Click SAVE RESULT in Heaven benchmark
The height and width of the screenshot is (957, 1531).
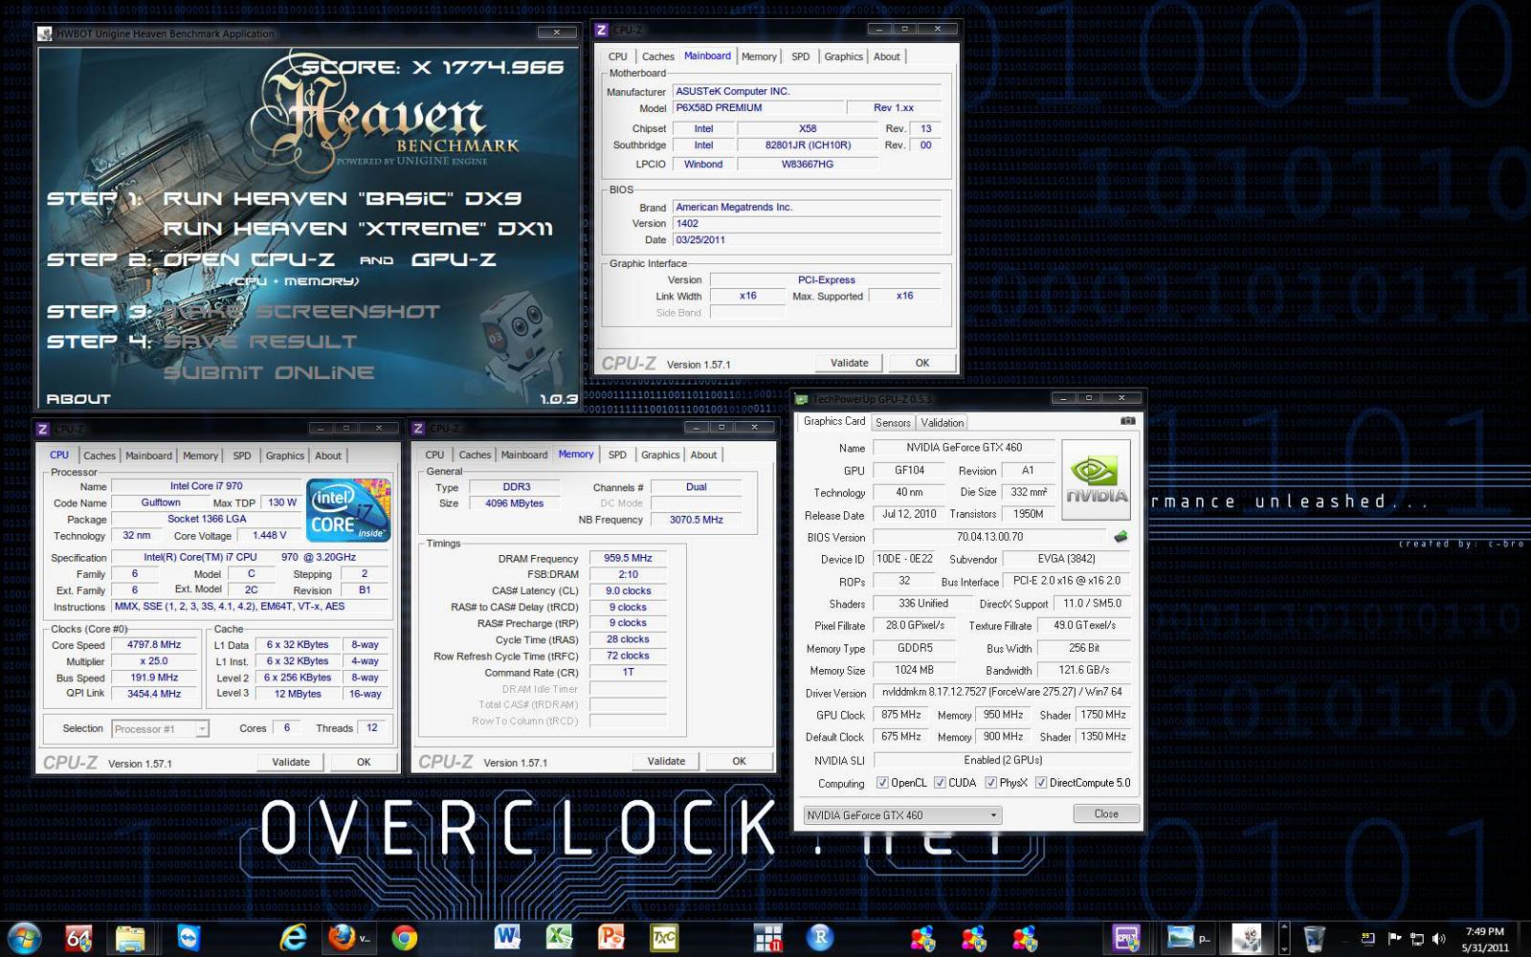pos(260,341)
